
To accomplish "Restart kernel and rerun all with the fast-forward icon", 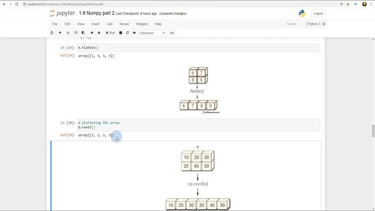I will [134, 33].
